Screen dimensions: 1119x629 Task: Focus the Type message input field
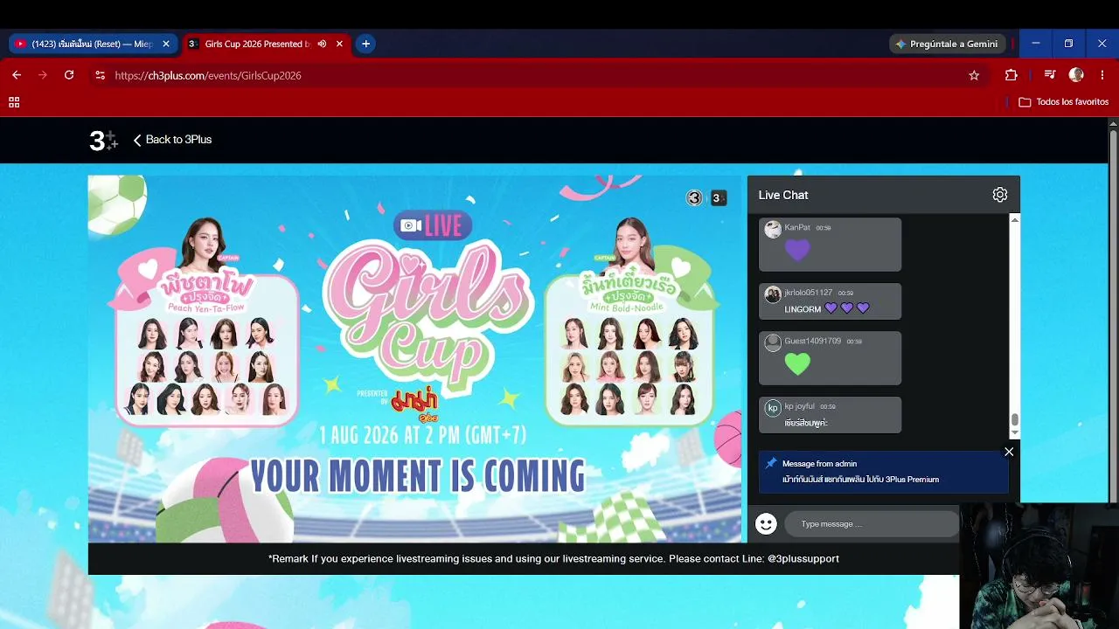tap(872, 524)
